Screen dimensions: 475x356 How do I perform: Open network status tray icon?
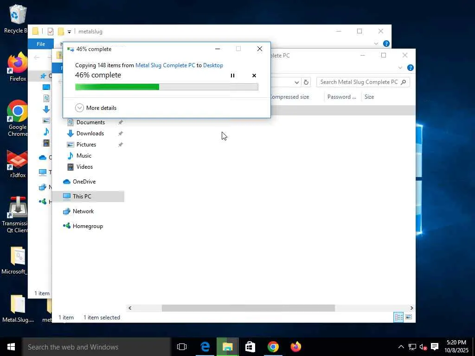tap(412, 347)
